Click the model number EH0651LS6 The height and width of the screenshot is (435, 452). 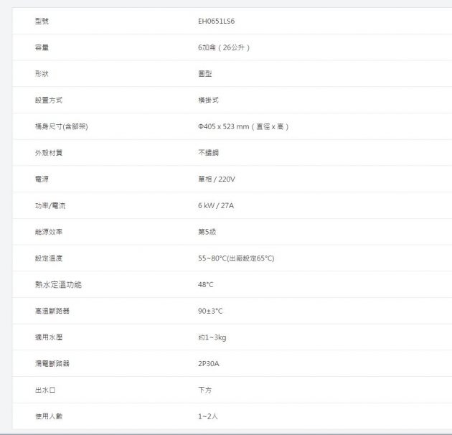(x=216, y=21)
